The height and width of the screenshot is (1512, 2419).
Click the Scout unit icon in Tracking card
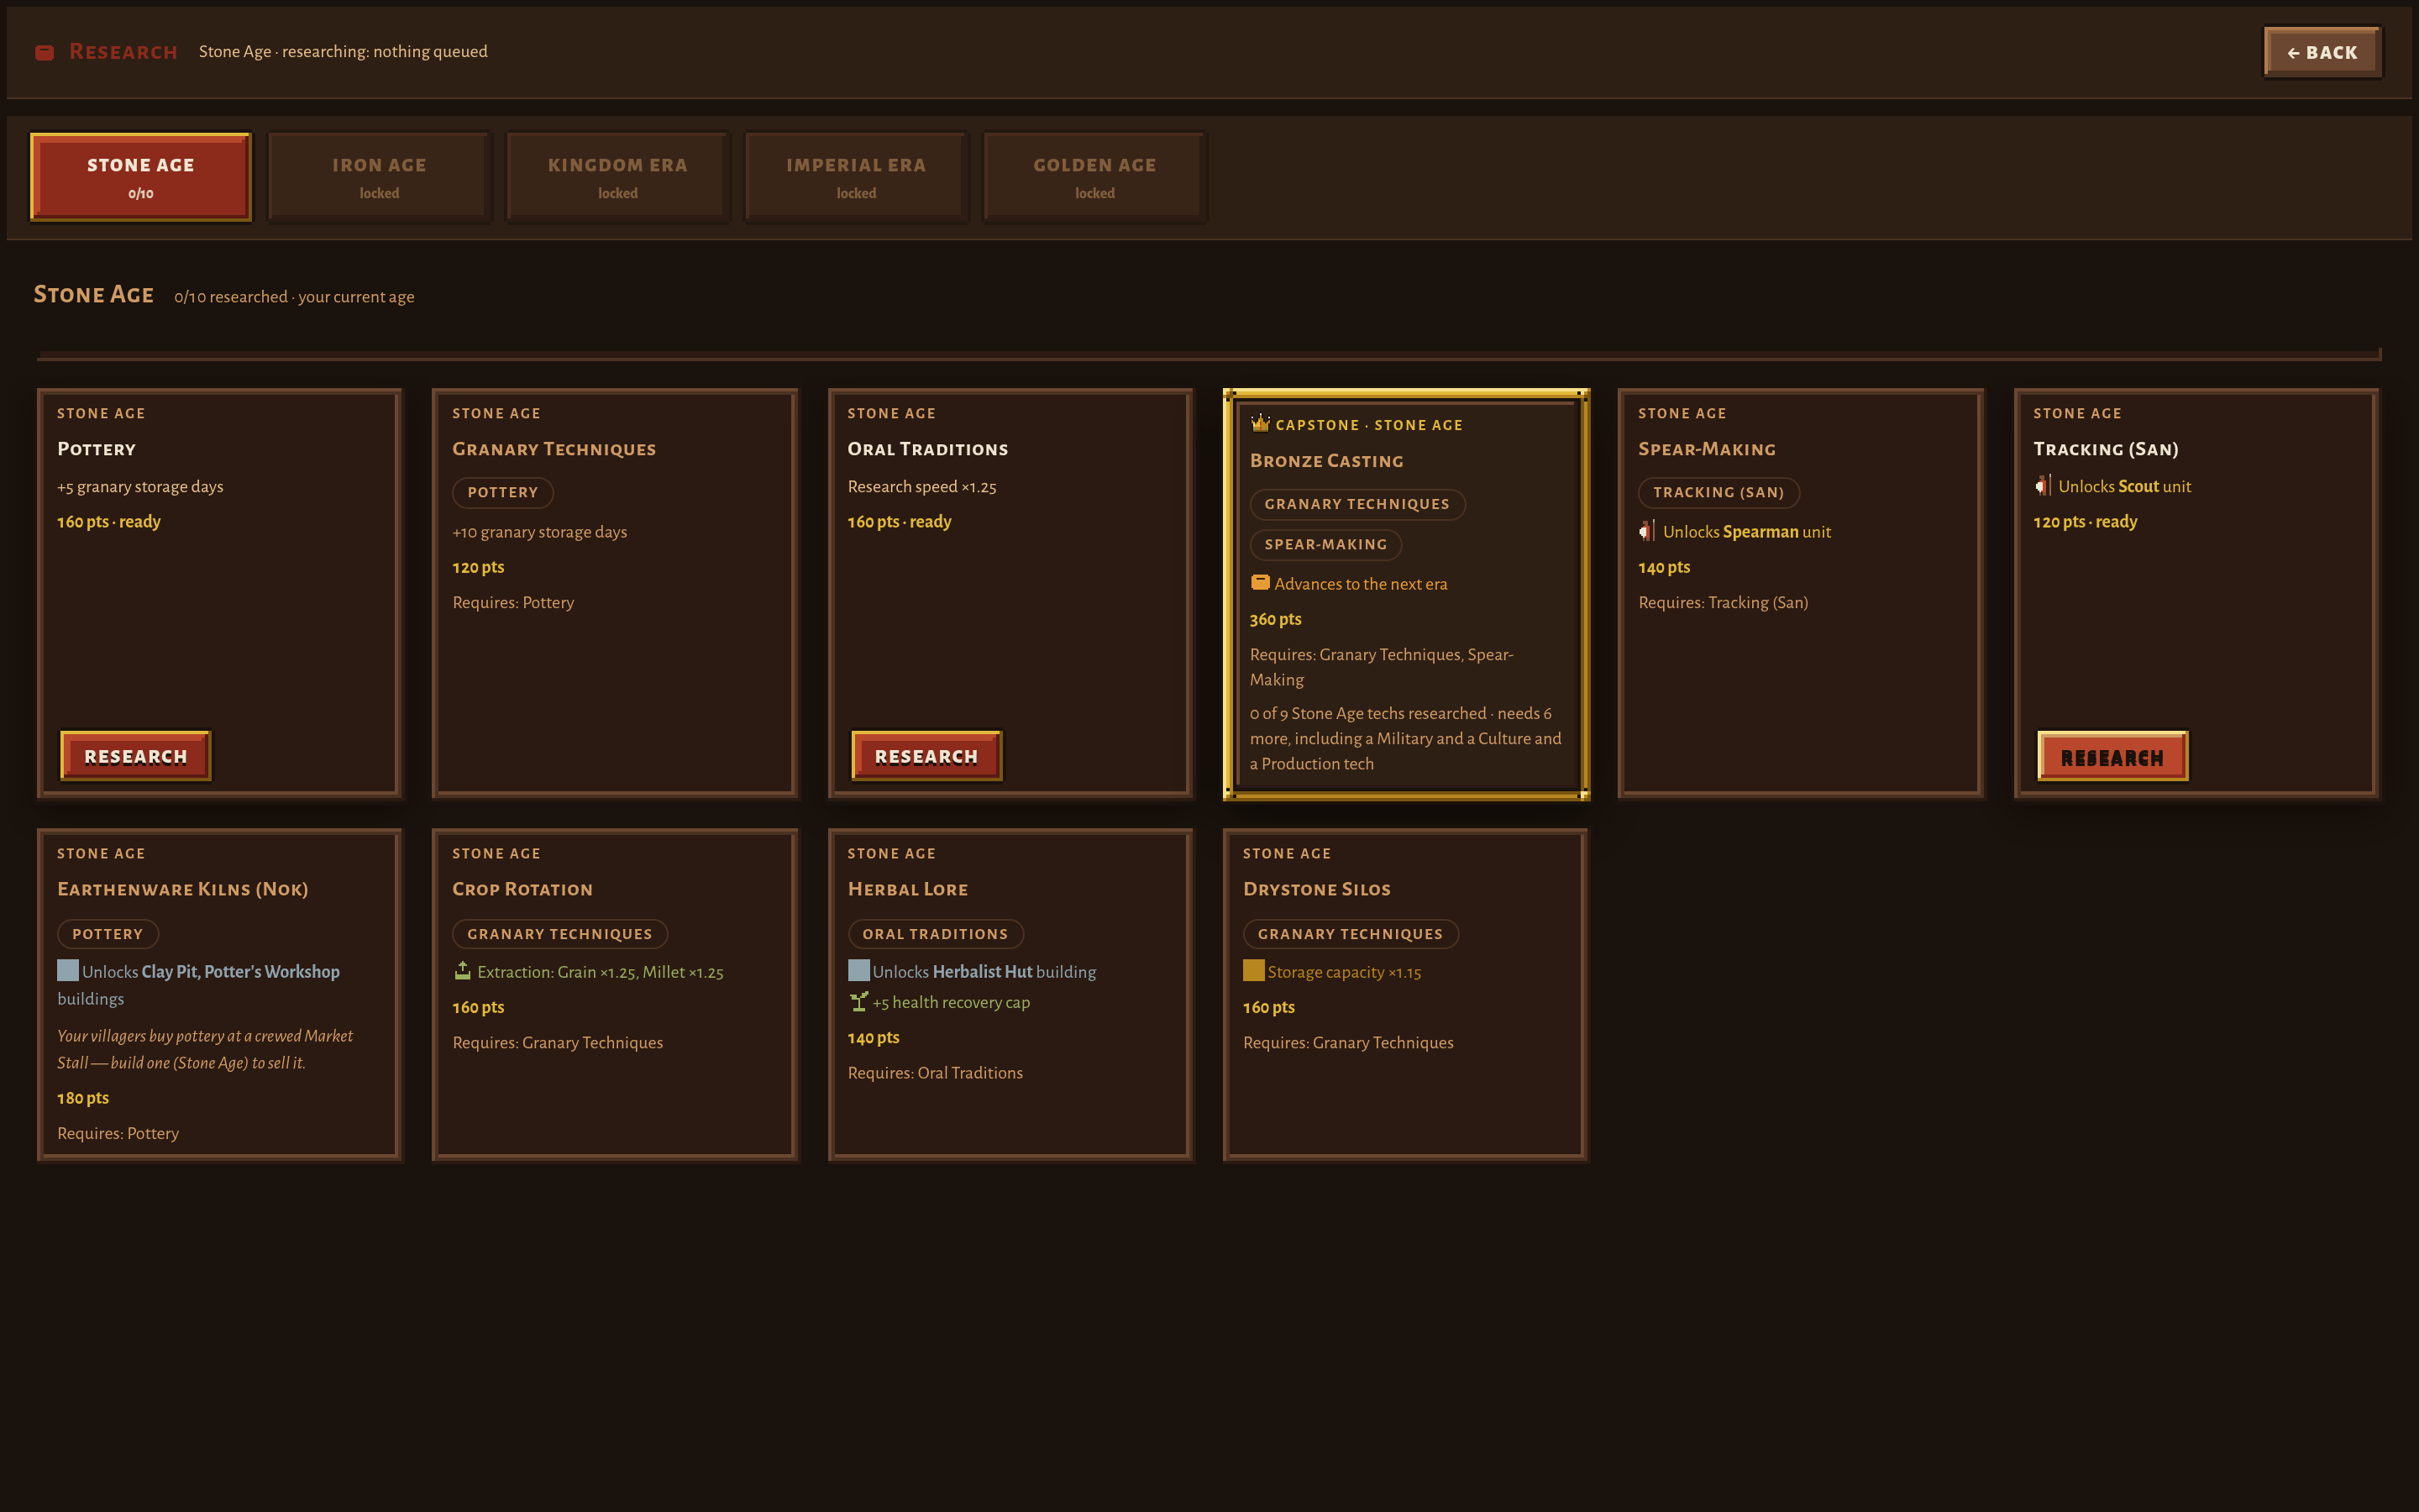[x=2042, y=486]
